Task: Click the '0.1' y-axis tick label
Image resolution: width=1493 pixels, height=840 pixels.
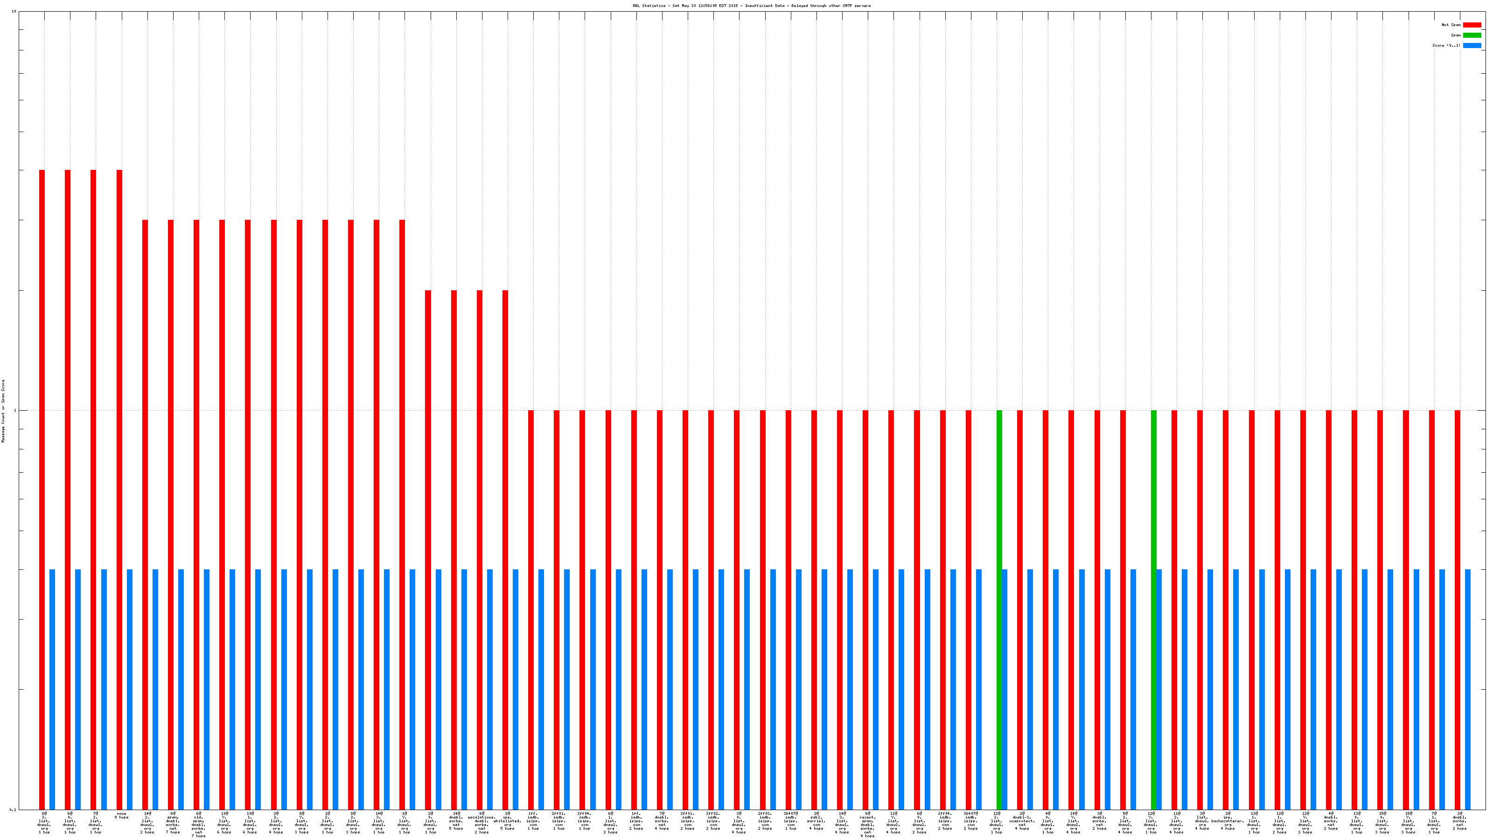Action: pyautogui.click(x=12, y=809)
